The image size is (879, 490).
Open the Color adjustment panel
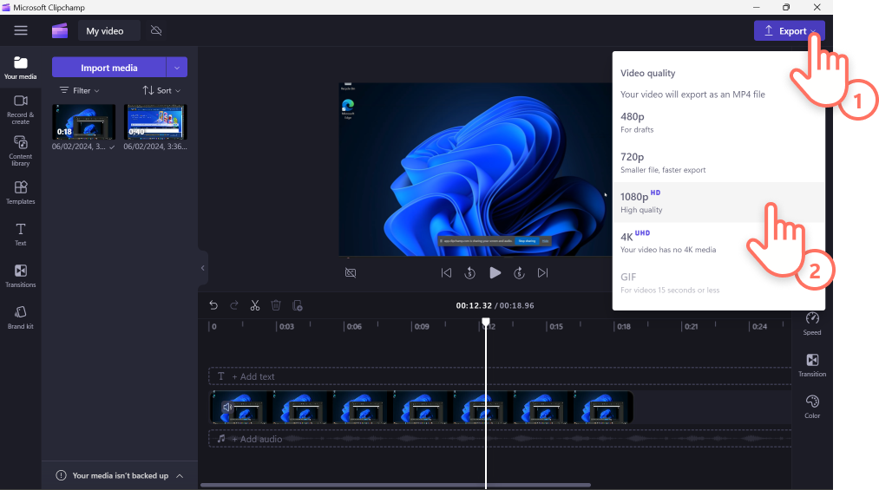coord(811,406)
